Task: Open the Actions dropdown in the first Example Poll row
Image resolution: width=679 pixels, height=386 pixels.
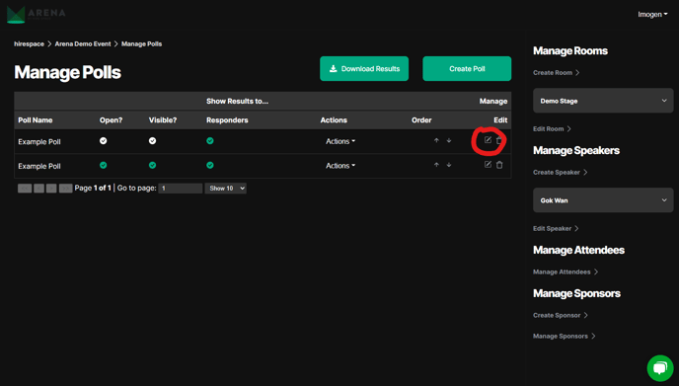Action: tap(340, 141)
